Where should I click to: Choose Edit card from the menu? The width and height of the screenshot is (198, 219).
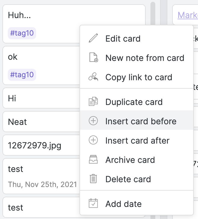(137, 39)
